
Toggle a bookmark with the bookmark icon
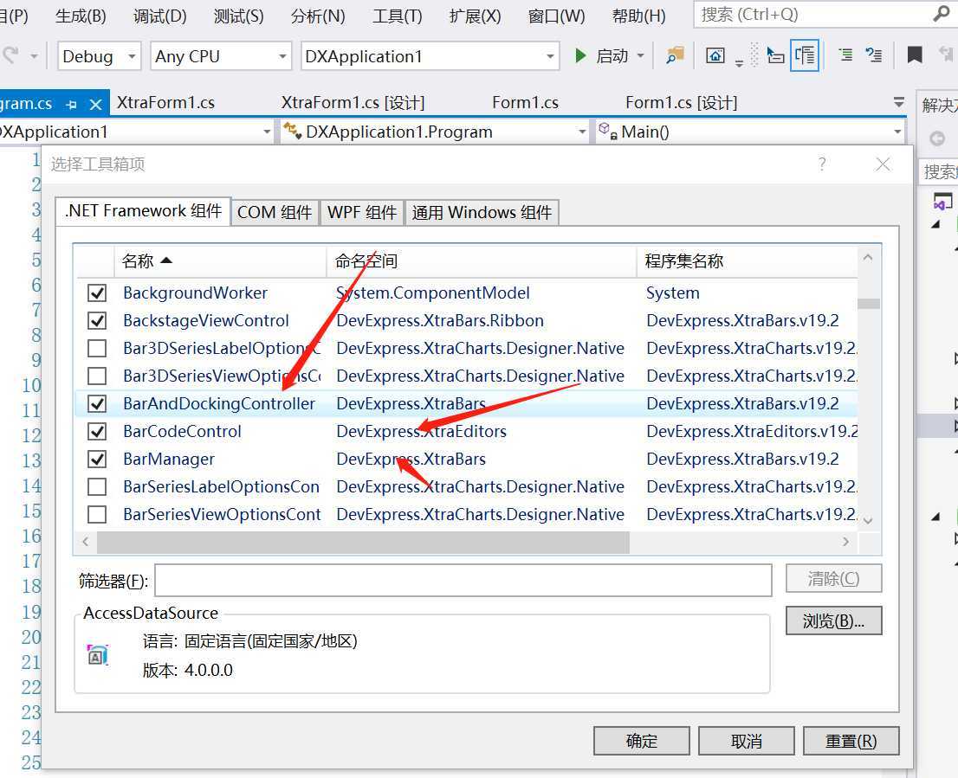click(915, 55)
